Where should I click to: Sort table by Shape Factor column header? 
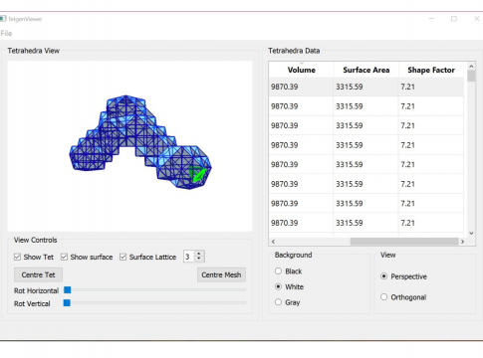coord(431,70)
